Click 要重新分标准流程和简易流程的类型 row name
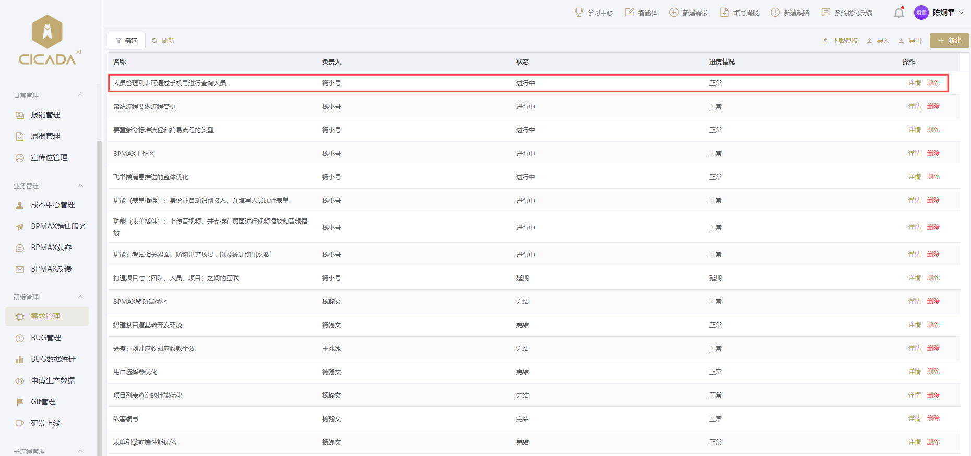The height and width of the screenshot is (456, 971). [x=163, y=130]
